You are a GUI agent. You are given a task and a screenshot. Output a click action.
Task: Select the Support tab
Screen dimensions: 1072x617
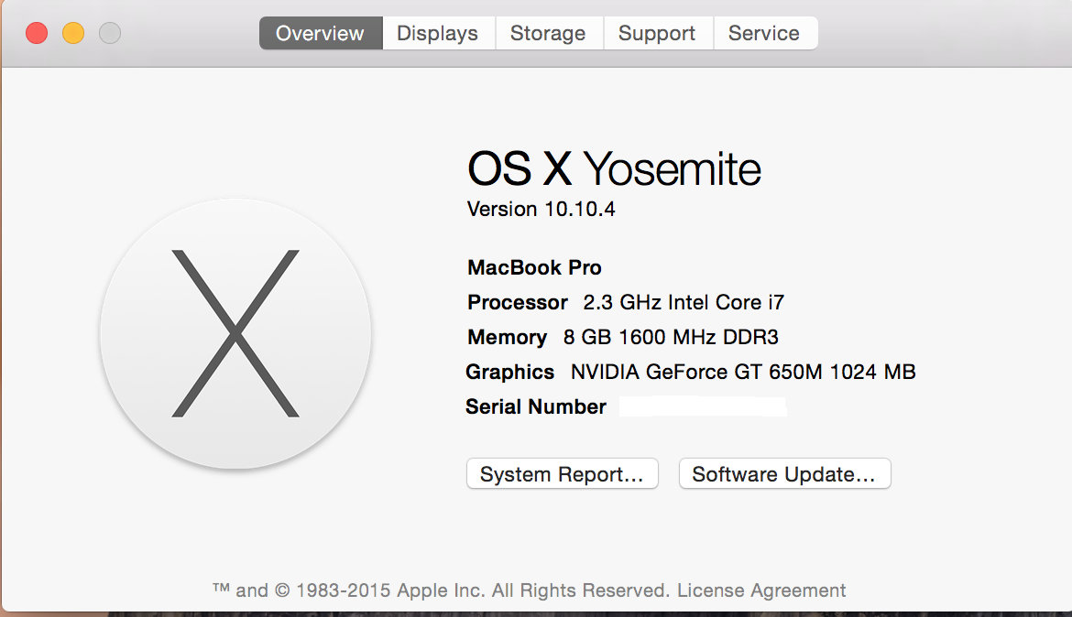point(657,34)
